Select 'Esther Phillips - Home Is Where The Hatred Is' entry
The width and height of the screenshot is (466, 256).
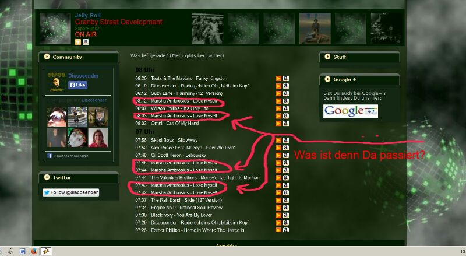tap(197, 230)
